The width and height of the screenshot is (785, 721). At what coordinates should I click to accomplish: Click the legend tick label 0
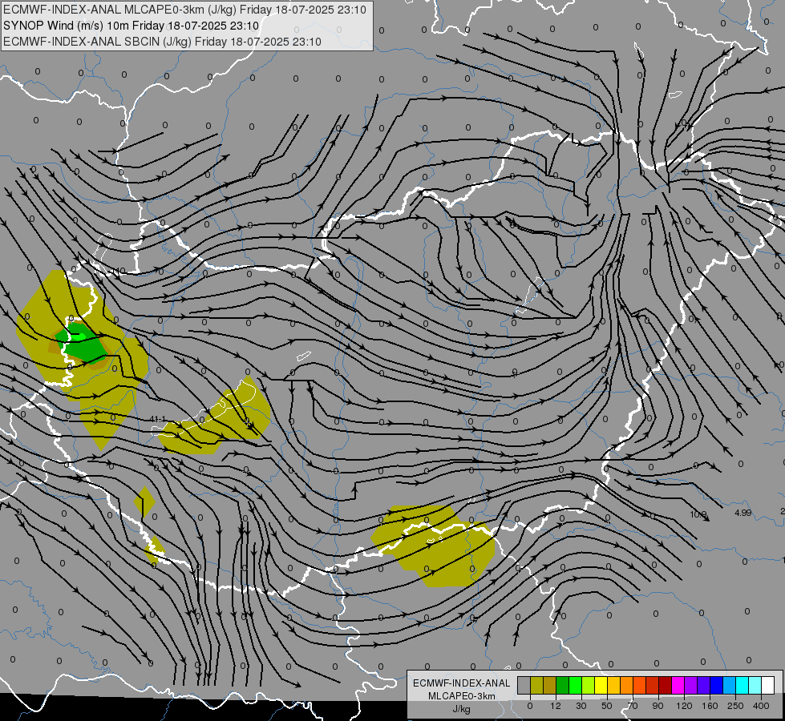click(530, 706)
